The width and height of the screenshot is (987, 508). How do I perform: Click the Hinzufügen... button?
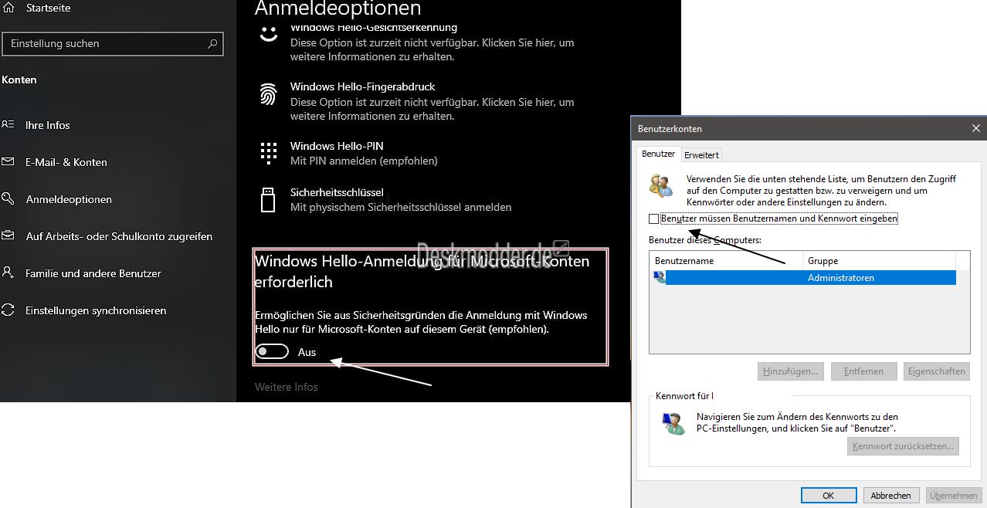point(791,371)
